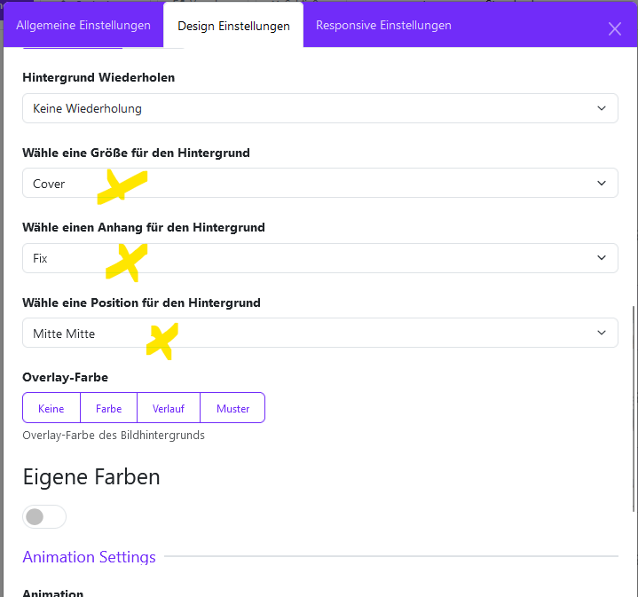Image resolution: width=638 pixels, height=597 pixels.
Task: Click chevron arrow beside the Fix selection
Action: (602, 258)
